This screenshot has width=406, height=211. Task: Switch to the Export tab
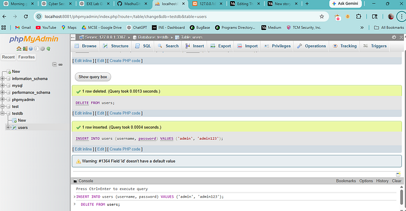(x=220, y=46)
